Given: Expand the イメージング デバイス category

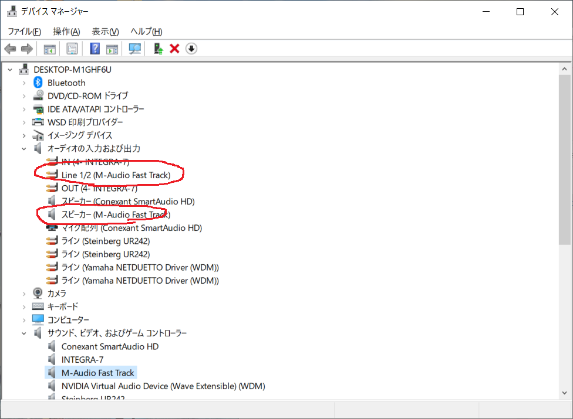Looking at the screenshot, I should (x=24, y=135).
